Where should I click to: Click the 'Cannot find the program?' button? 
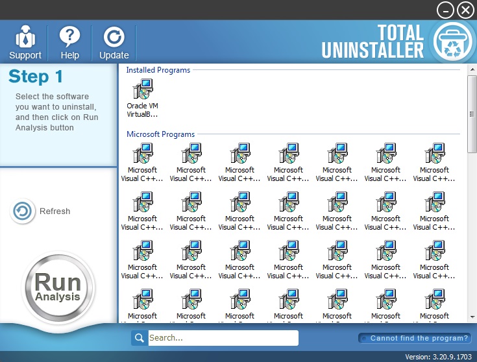(x=415, y=338)
